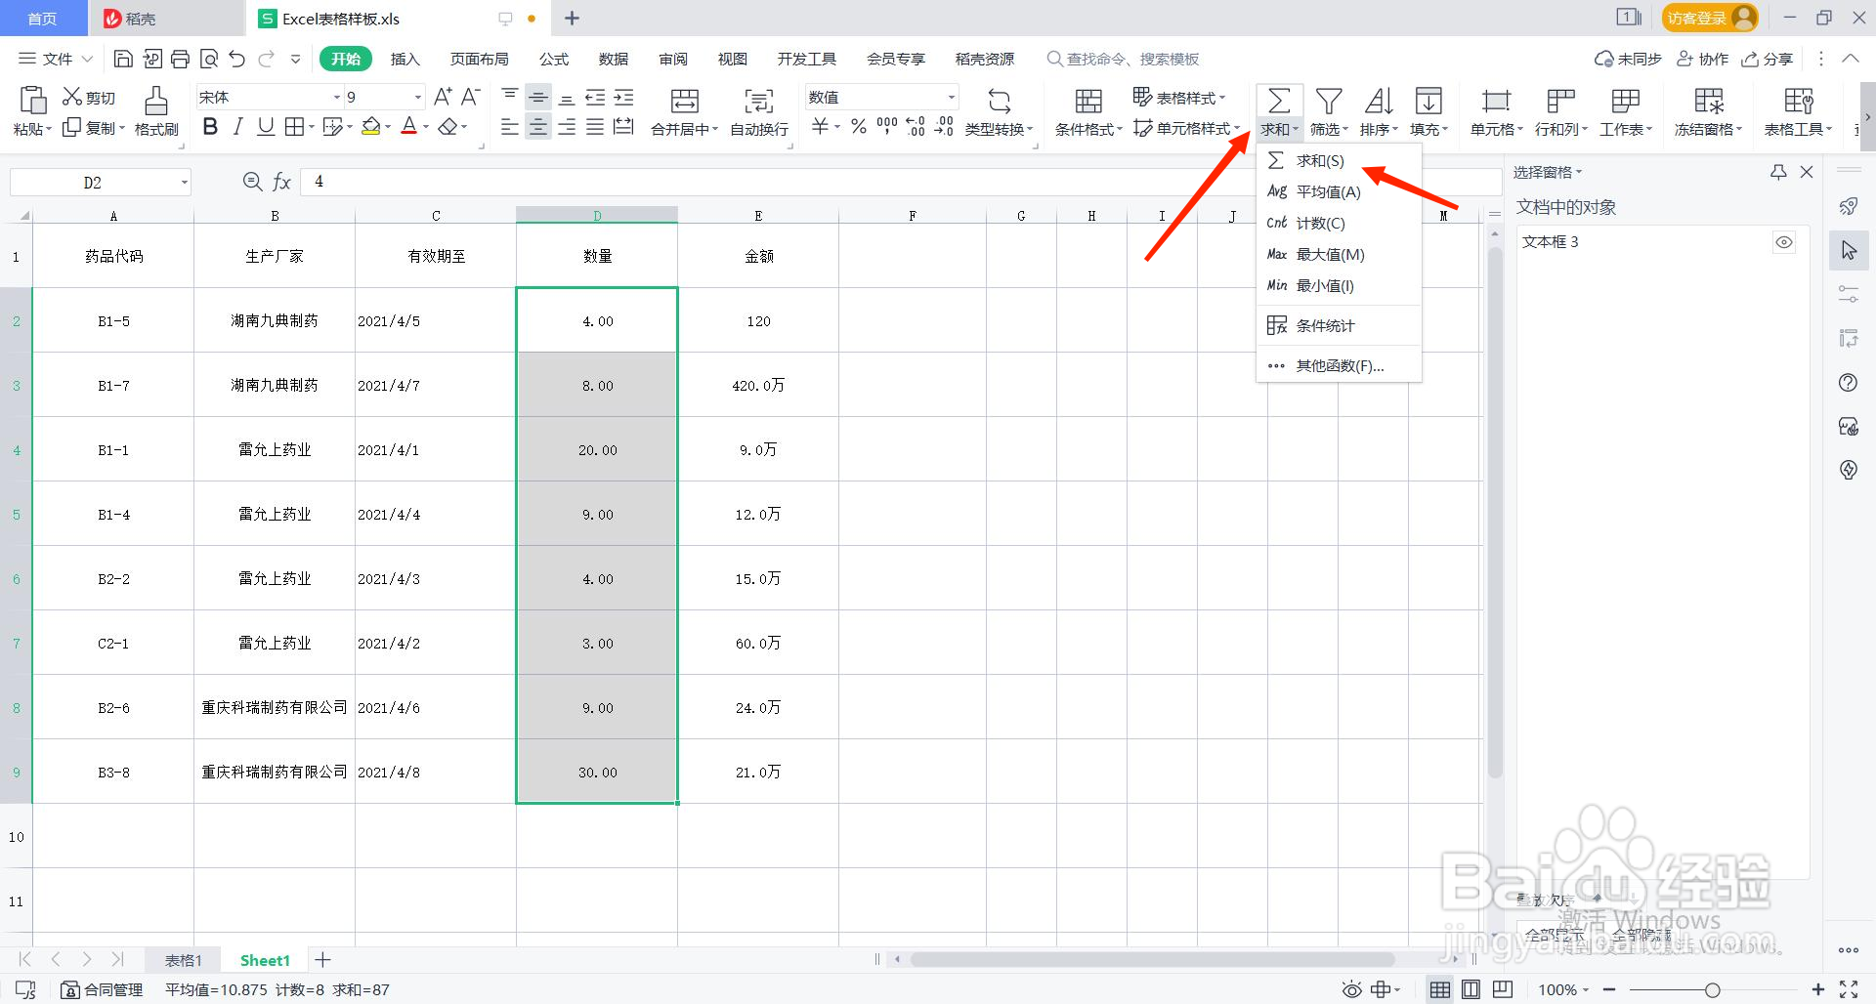Click the percent style icon
This screenshot has width=1876, height=1004.
[858, 126]
